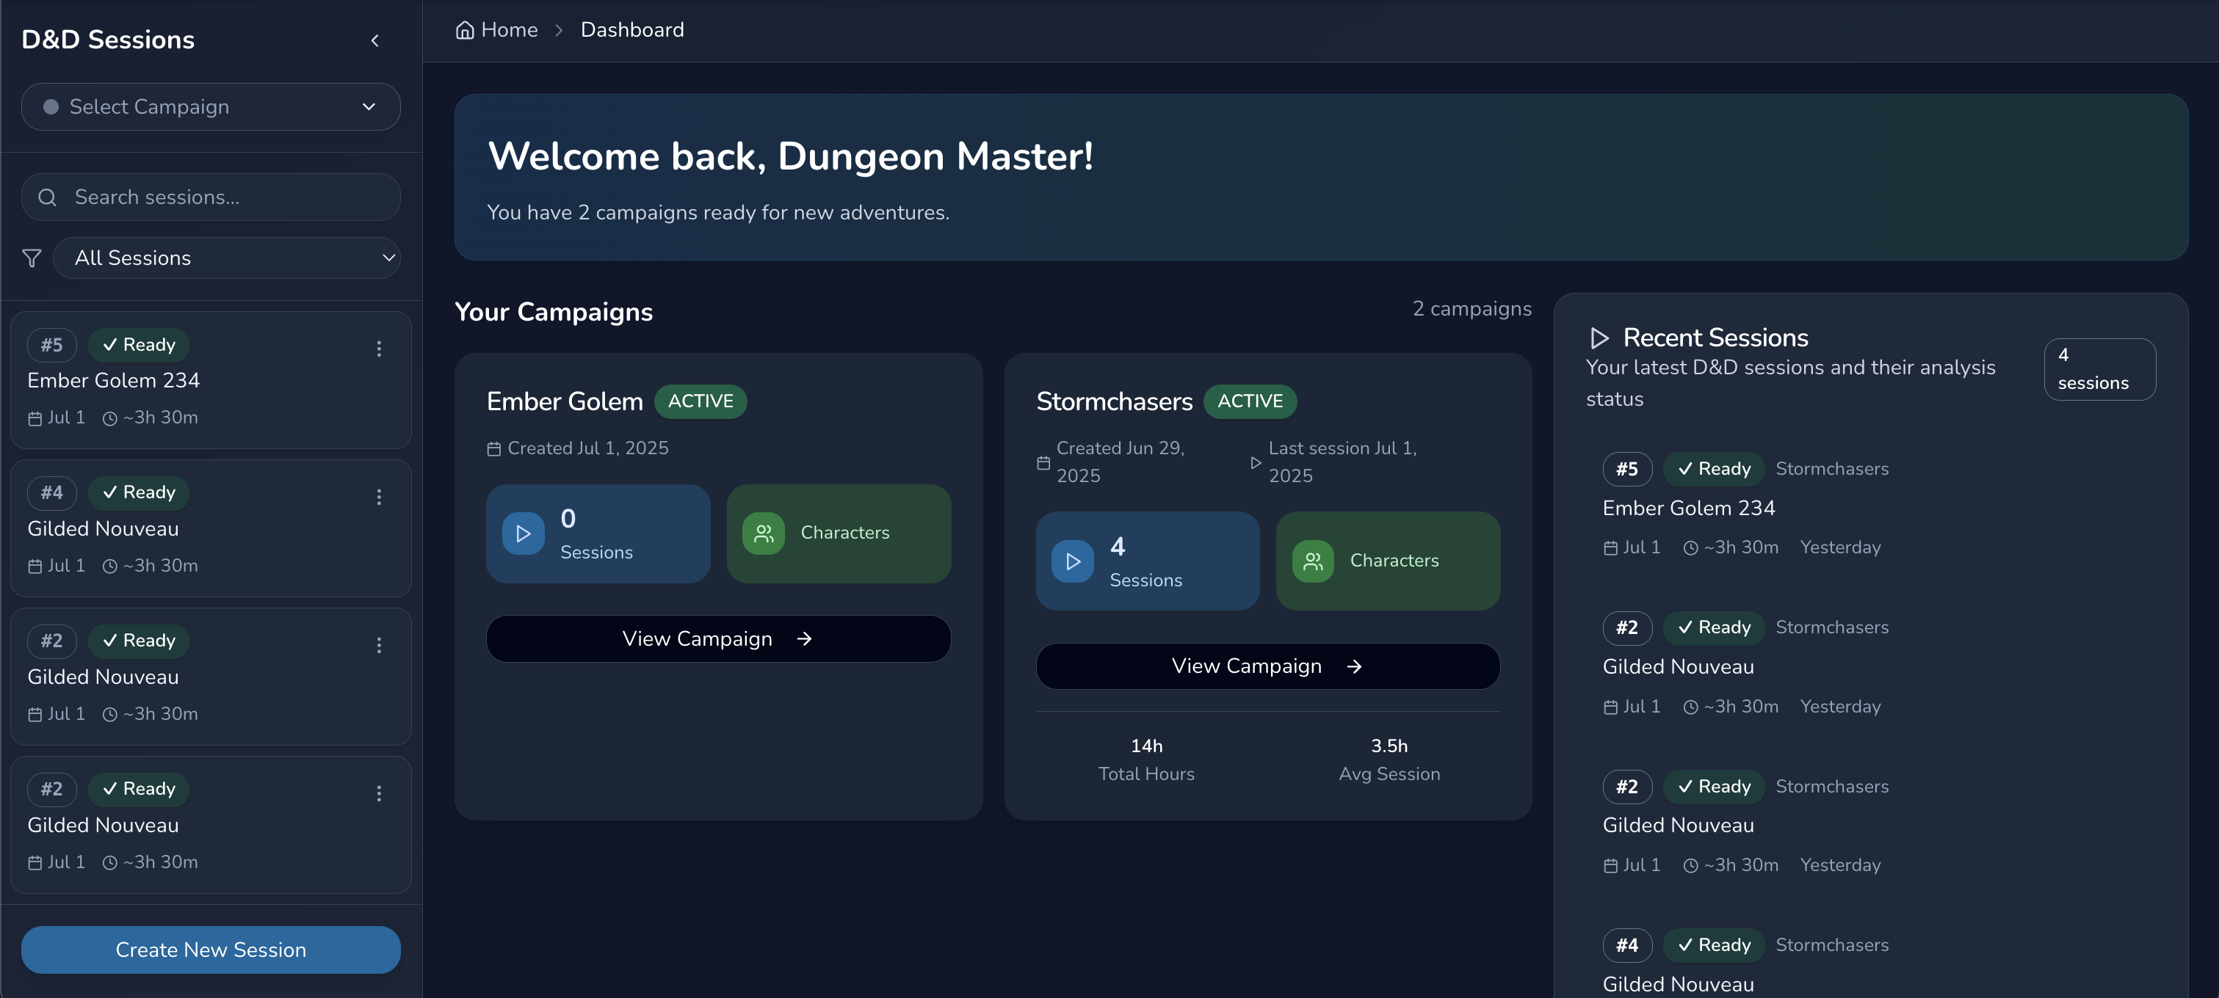Click play icon in Stormchasers Sessions tile
Screen dimensions: 2219x998
click(1074, 561)
